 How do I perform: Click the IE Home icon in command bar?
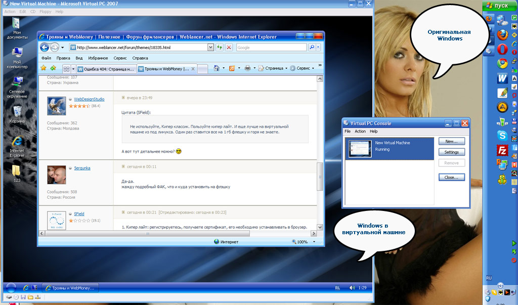click(217, 68)
